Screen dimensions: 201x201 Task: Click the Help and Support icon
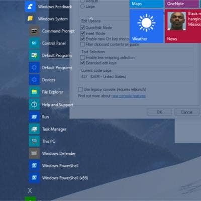34,105
